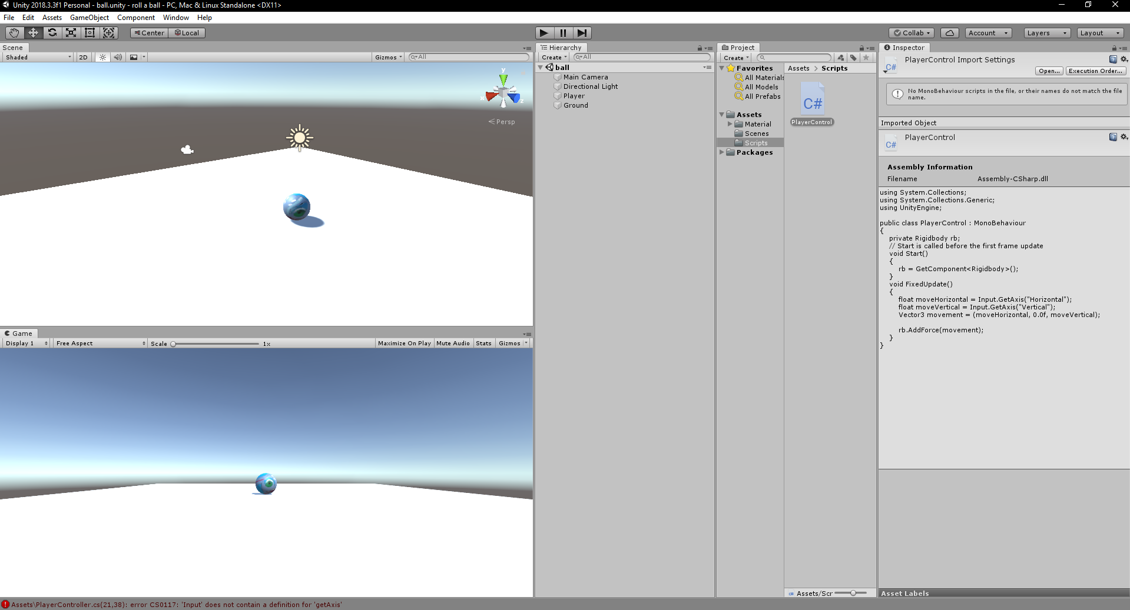
Task: Open the Window menu
Action: click(176, 18)
